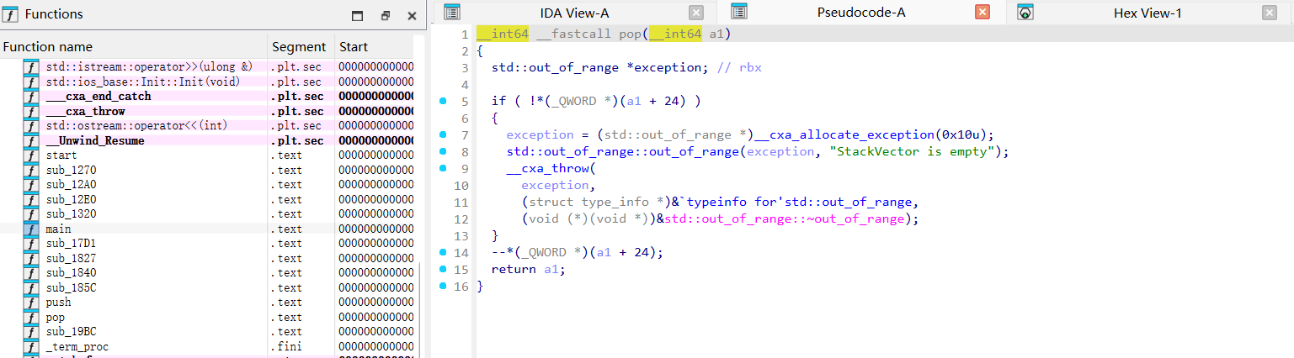Image resolution: width=1294 pixels, height=358 pixels.
Task: Click the Pseudocode-A tab icon
Action: click(x=739, y=12)
